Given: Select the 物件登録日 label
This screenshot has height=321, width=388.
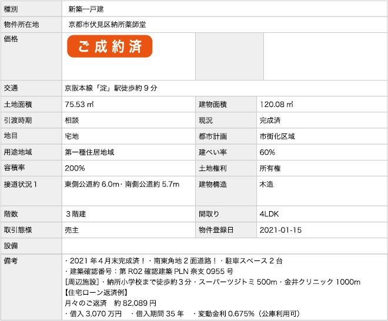Looking at the screenshot, I should pos(216,230).
